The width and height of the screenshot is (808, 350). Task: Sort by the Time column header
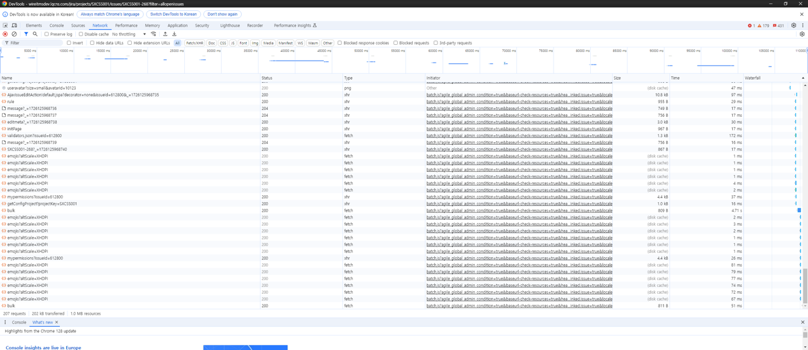pyautogui.click(x=706, y=78)
